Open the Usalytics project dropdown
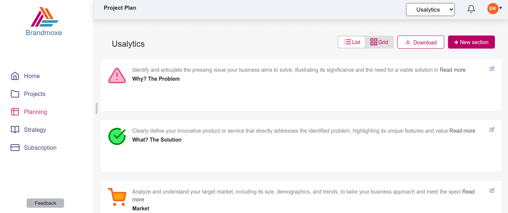This screenshot has height=213, width=508. point(430,10)
